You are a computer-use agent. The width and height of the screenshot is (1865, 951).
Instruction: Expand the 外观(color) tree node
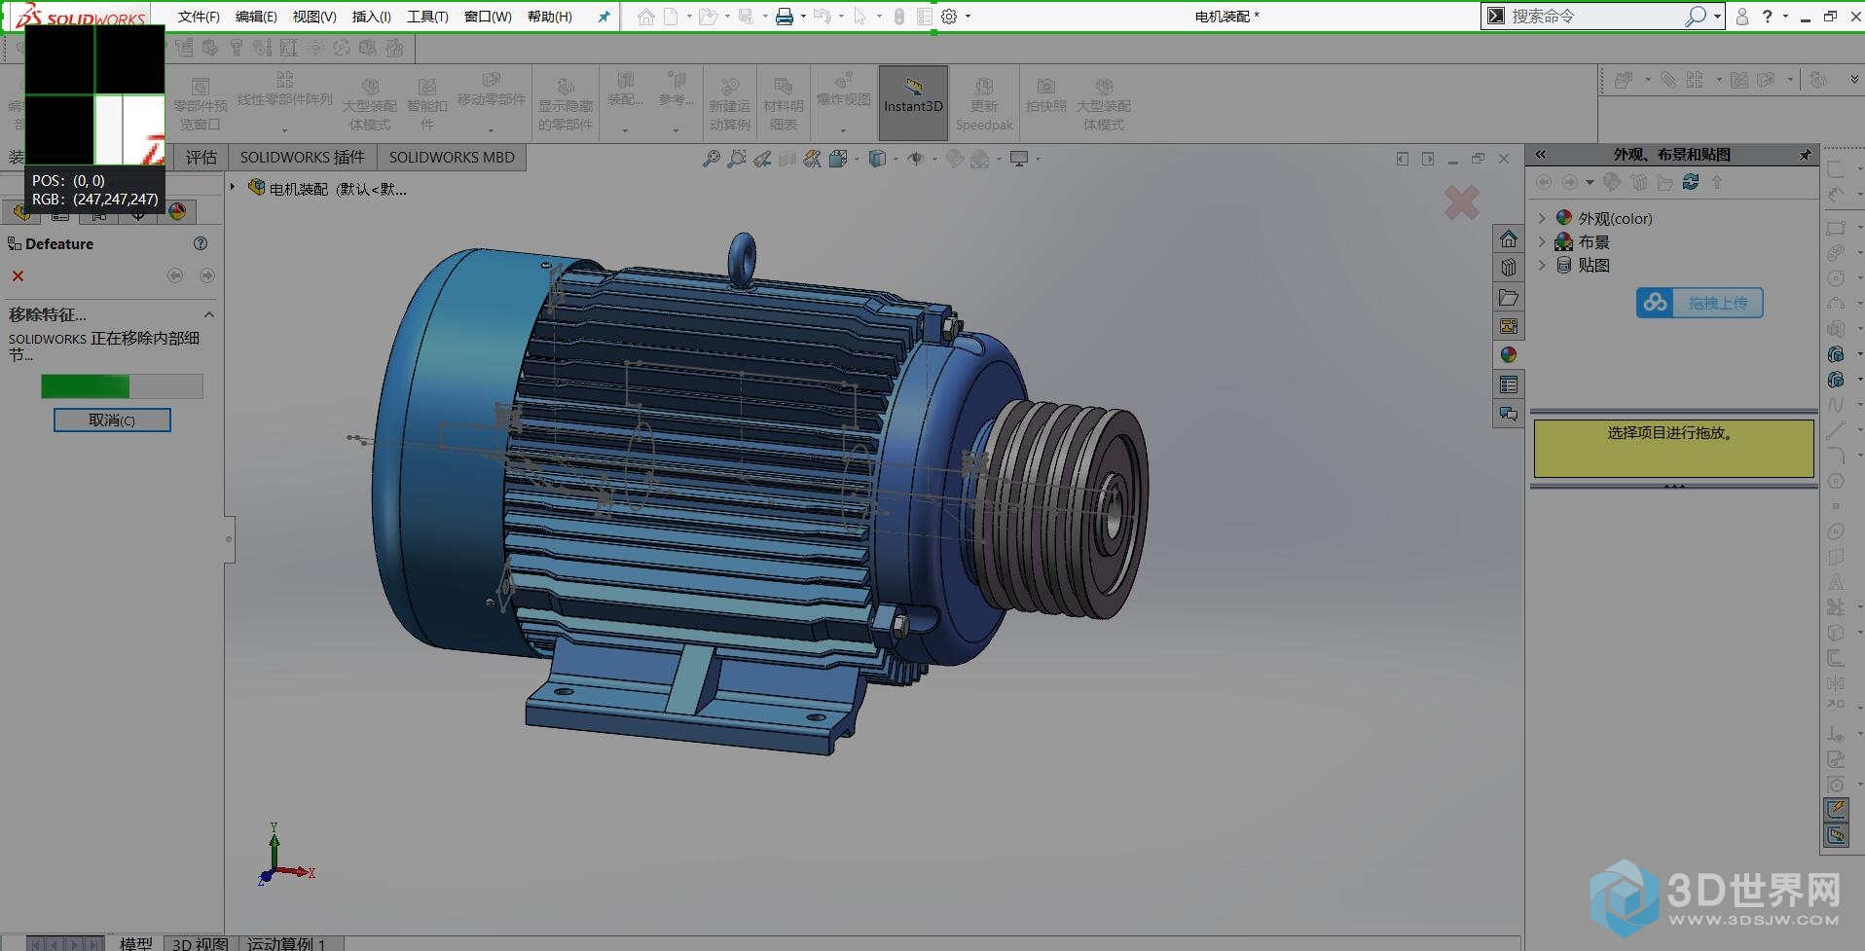[1542, 218]
